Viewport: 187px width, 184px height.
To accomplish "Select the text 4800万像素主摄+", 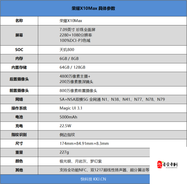I will pos(75,76).
